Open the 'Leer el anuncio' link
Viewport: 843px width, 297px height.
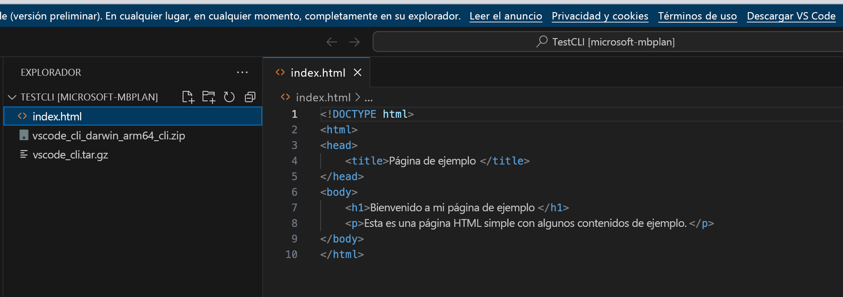coord(506,16)
